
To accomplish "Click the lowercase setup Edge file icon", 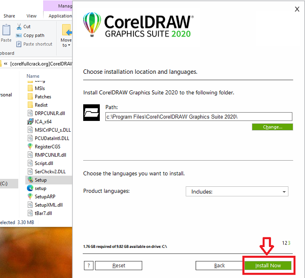I will coord(30,188).
